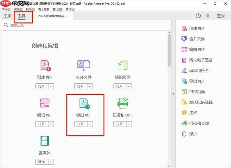Click scrollbar down arrow in tools pane
231x168 pixels.
[x=169, y=166]
